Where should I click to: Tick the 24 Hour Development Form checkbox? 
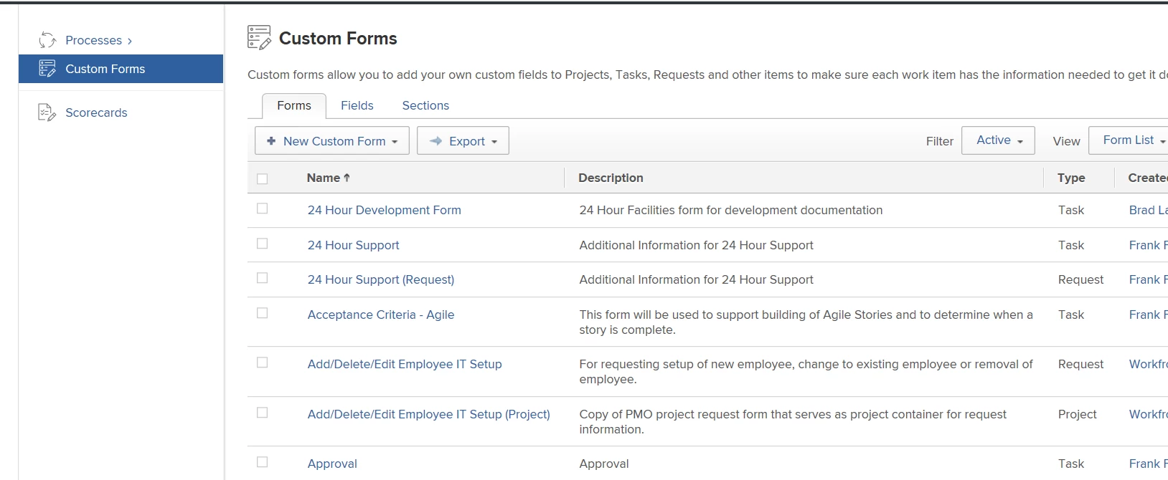point(263,208)
